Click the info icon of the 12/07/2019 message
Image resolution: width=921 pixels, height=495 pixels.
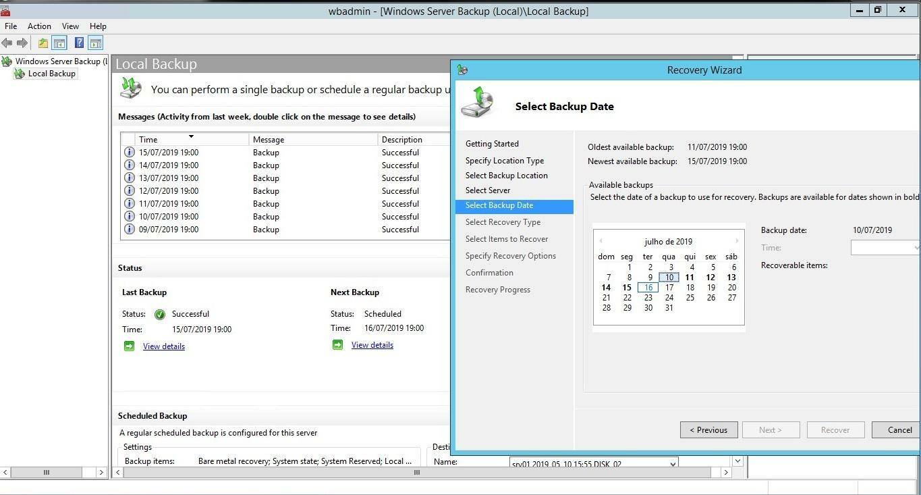(130, 191)
